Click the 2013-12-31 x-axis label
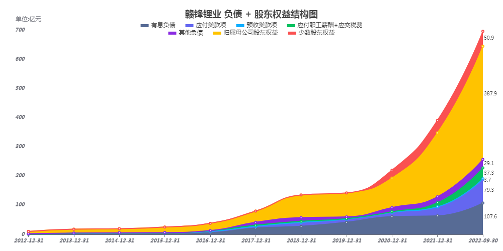Viewport: 503px width, 251px height. pyautogui.click(x=74, y=240)
